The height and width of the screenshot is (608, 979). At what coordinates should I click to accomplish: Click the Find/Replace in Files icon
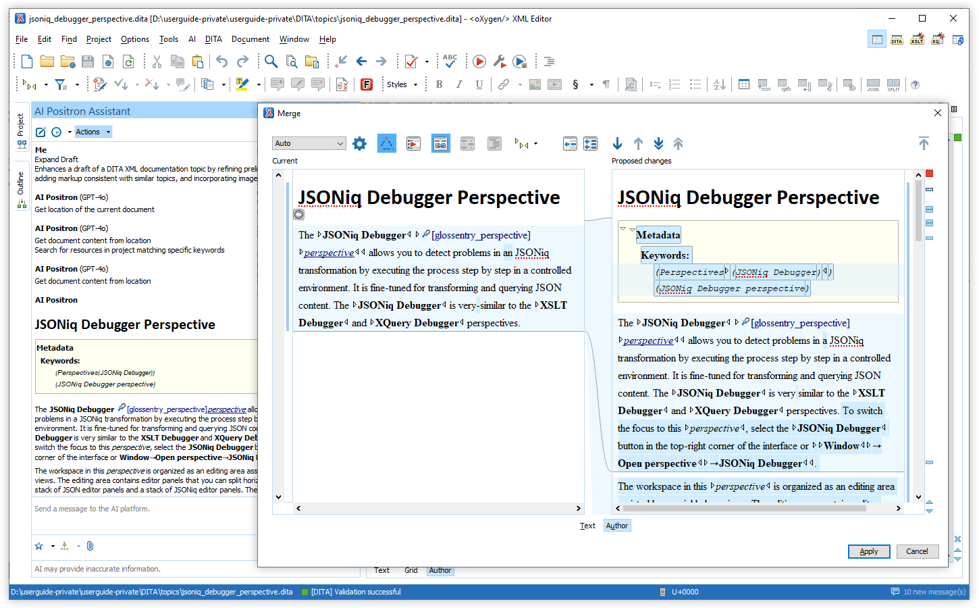click(x=292, y=62)
